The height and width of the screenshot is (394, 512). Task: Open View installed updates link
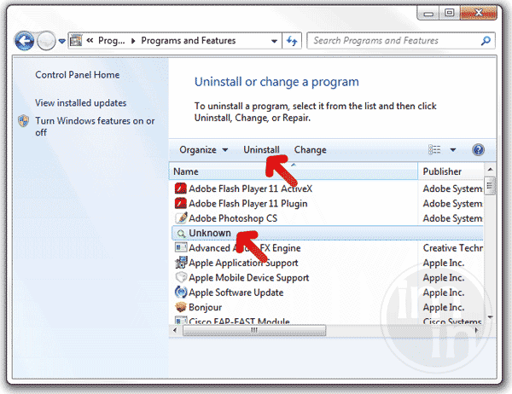pyautogui.click(x=81, y=103)
